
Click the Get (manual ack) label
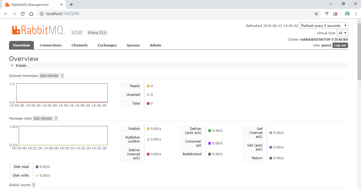click(x=253, y=133)
